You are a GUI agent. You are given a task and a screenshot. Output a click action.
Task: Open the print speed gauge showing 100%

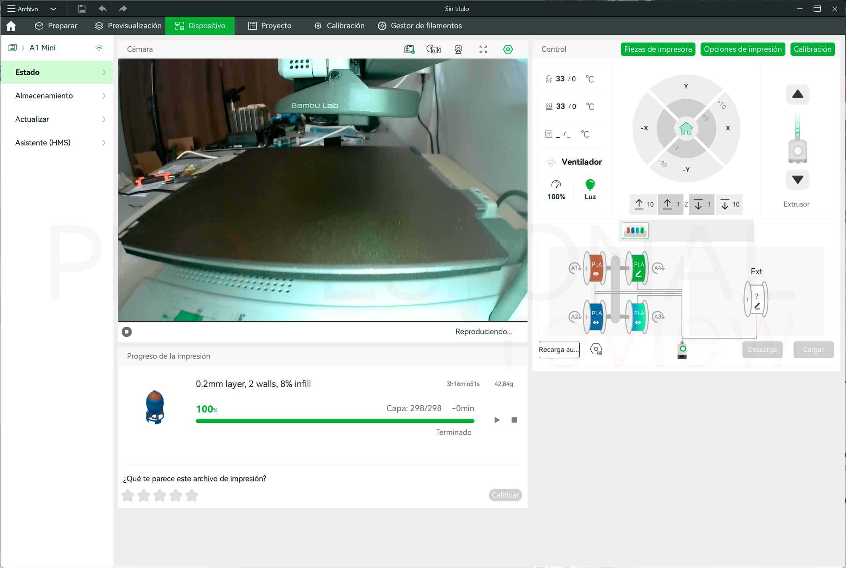556,190
